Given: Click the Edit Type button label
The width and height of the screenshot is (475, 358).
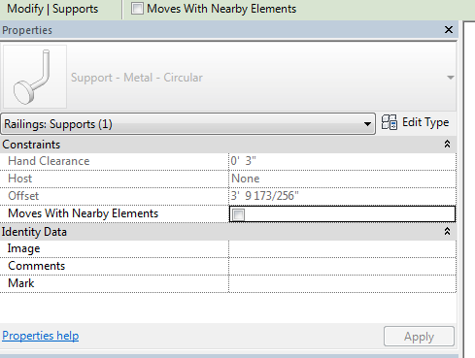Looking at the screenshot, I should tap(425, 122).
